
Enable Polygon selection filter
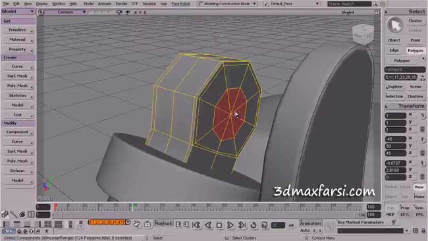(x=415, y=51)
